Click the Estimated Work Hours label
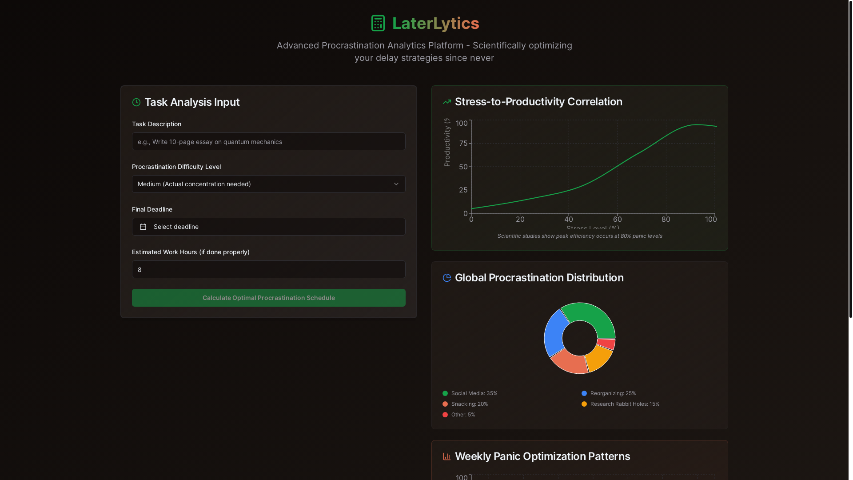 [x=191, y=252]
